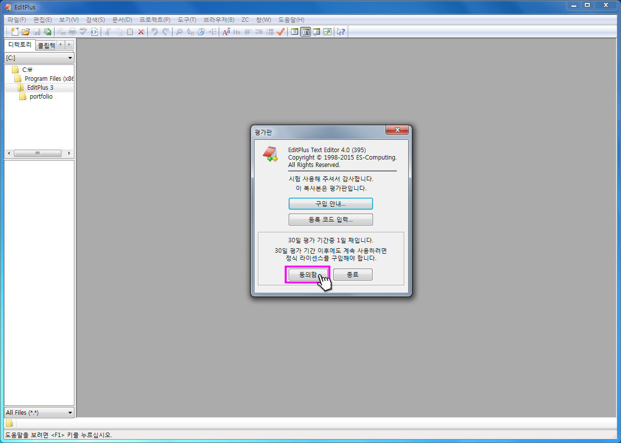Click the Go to Line icon
This screenshot has width=621, height=443.
[x=212, y=32]
